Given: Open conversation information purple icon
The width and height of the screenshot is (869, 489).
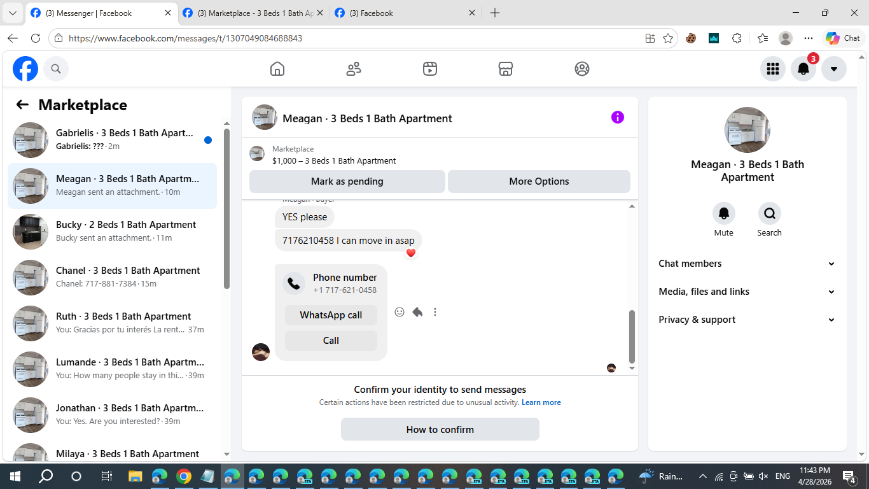Looking at the screenshot, I should click(x=618, y=117).
